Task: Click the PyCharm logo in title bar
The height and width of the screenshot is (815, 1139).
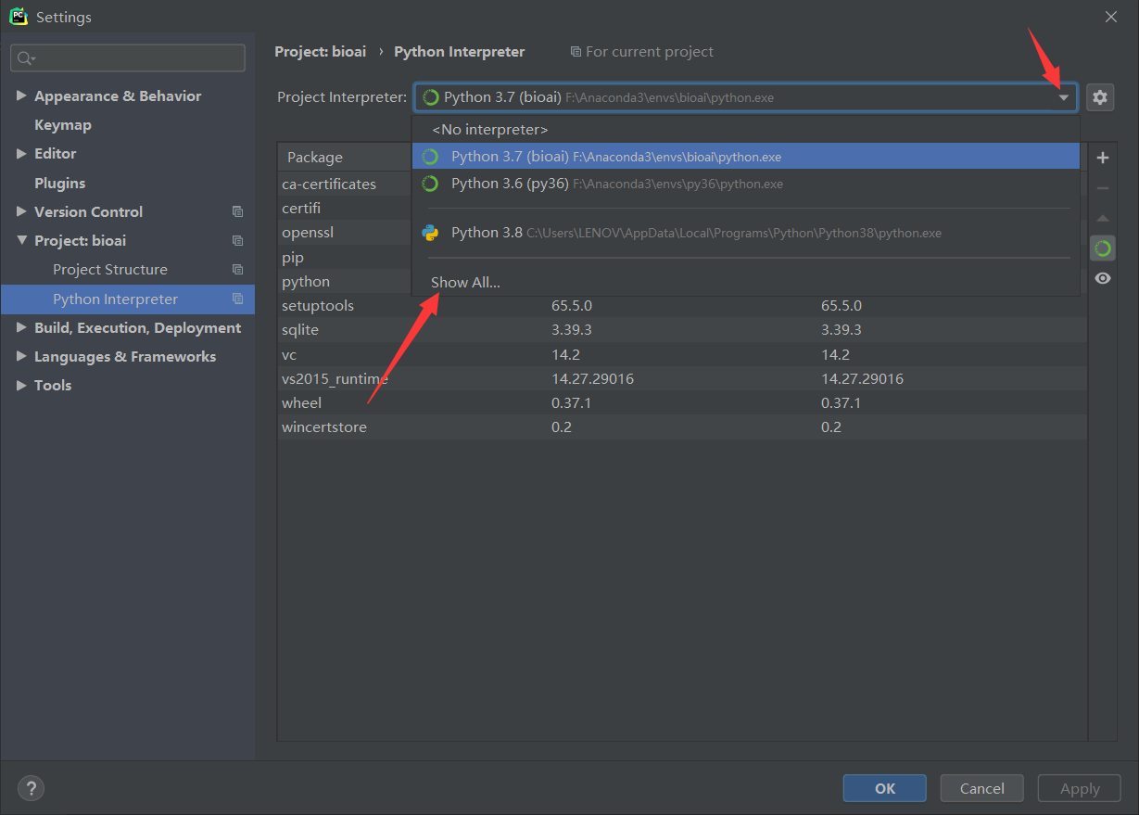Action: pos(19,17)
